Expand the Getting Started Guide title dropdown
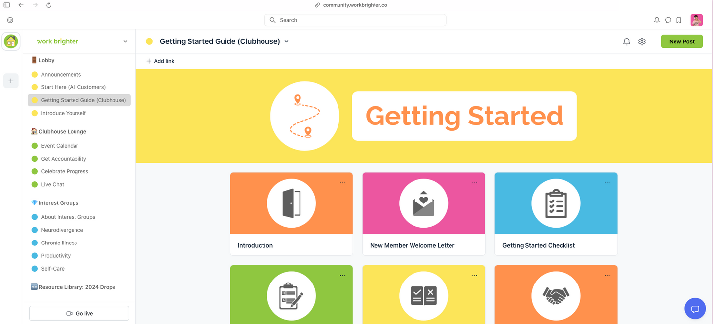This screenshot has width=713, height=324. coord(286,42)
